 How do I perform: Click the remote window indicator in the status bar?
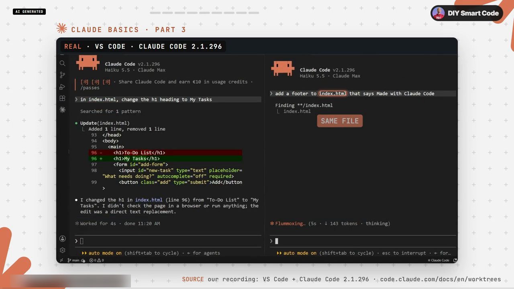click(x=61, y=260)
